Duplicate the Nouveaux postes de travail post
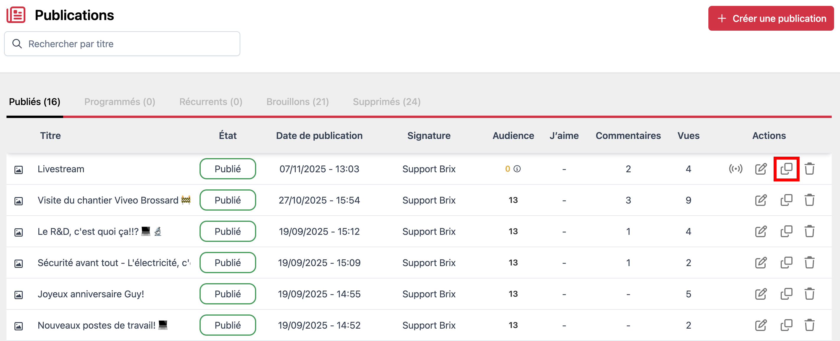The height and width of the screenshot is (341, 840). [786, 325]
